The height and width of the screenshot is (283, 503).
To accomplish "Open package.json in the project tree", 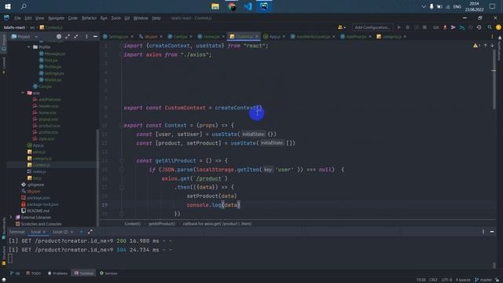I will click(x=35, y=197).
